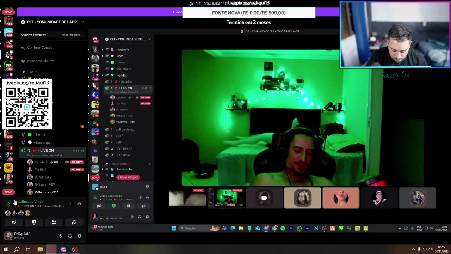Disconnect from voice call using hang-up icon

tap(79, 204)
